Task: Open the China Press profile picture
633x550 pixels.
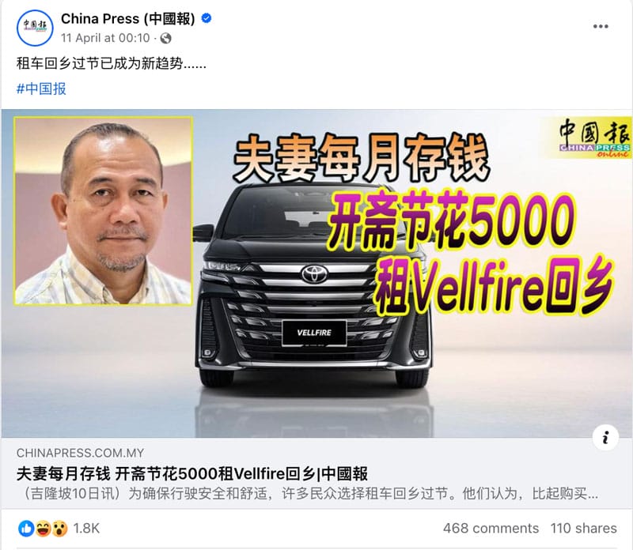Action: [x=35, y=28]
